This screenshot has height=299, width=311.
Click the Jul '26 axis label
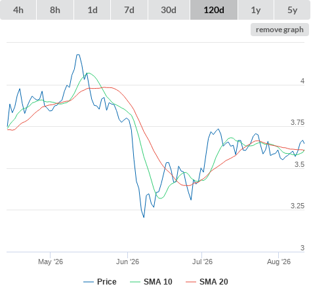(202, 262)
